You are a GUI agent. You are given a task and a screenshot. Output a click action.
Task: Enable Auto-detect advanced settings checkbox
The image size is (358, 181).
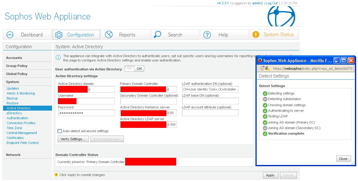[x=59, y=131]
